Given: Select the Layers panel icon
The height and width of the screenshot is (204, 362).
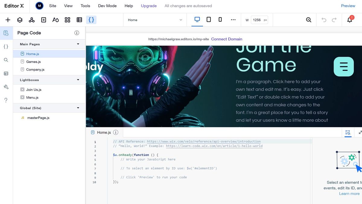Looking at the screenshot, I should click(20, 20).
